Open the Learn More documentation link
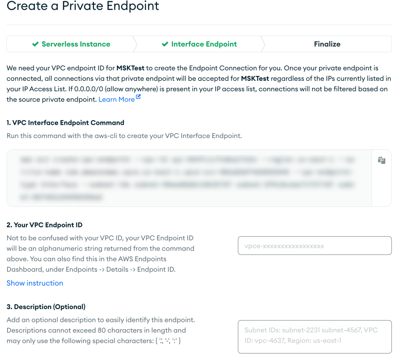The height and width of the screenshot is (364, 401). tap(116, 99)
